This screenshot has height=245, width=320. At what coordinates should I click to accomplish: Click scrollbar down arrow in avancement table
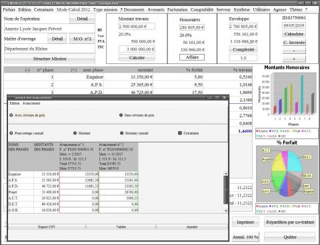point(226,210)
